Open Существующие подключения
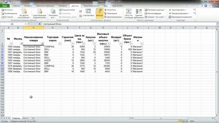The image size is (219, 123). pyautogui.click(x=39, y=13)
